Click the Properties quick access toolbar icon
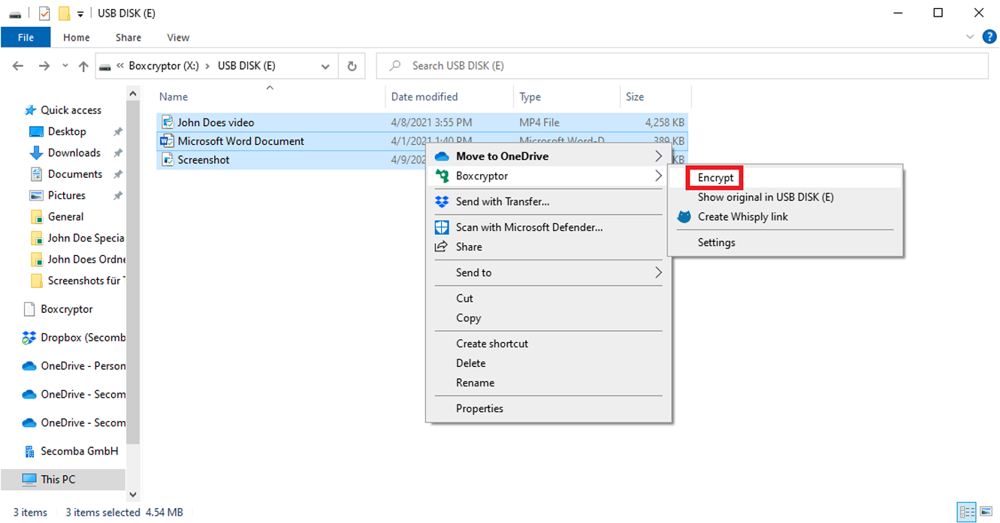The height and width of the screenshot is (523, 1000). pyautogui.click(x=44, y=13)
